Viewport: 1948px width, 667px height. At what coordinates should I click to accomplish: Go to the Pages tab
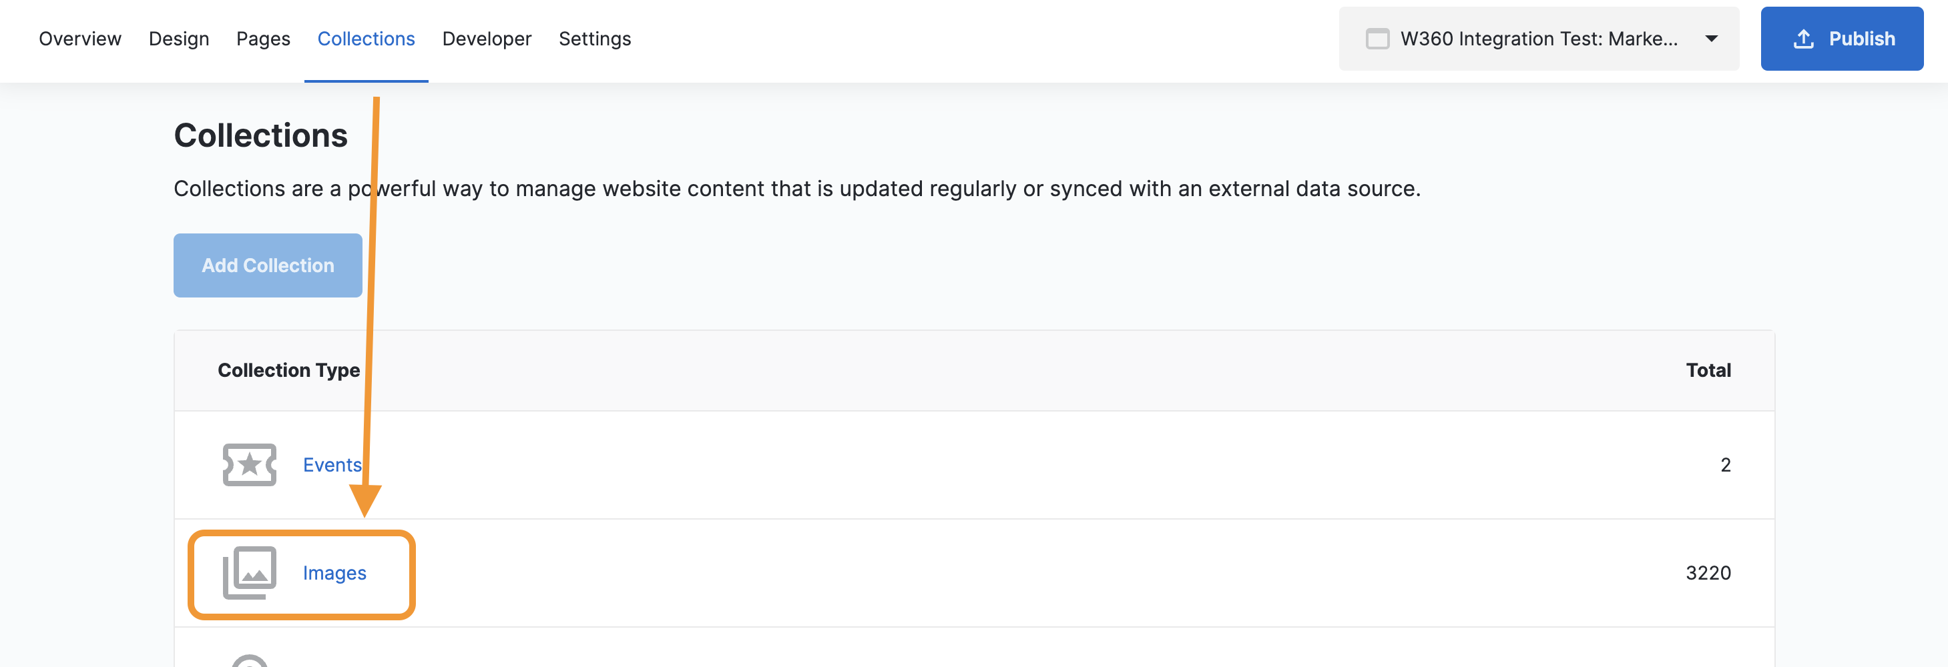[x=262, y=39]
